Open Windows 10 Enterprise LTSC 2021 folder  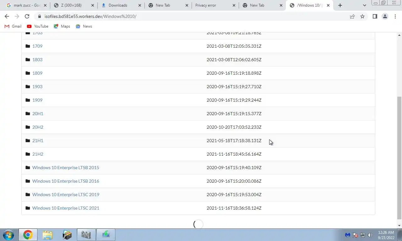tap(66, 208)
